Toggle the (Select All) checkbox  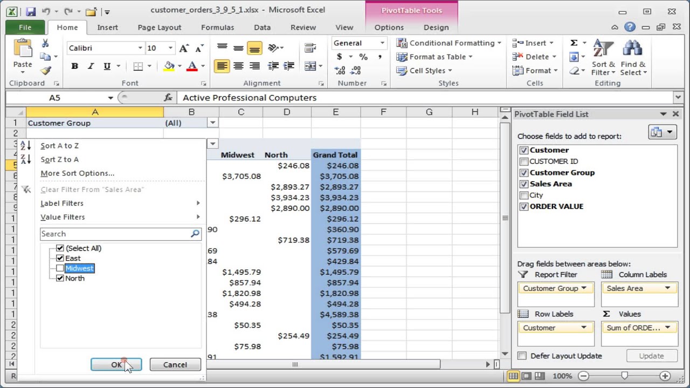[x=60, y=248]
